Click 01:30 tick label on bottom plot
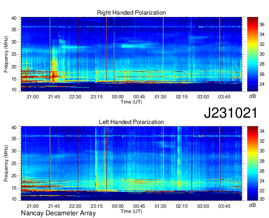This screenshot has height=218, width=269. (160, 206)
